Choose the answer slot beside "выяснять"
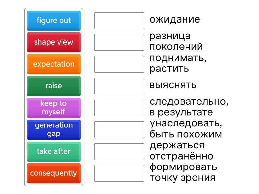This screenshot has width=259, height=194. [119, 86]
